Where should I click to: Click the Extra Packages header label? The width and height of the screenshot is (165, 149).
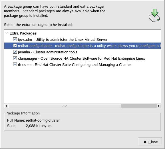[x=23, y=33]
